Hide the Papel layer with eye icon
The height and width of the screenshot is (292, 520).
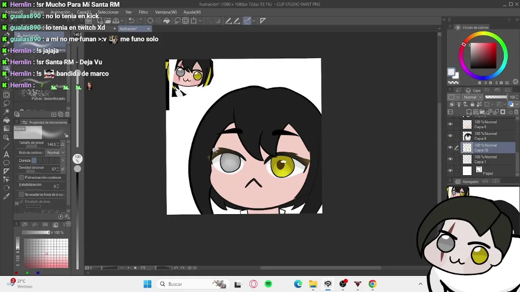[450, 171]
